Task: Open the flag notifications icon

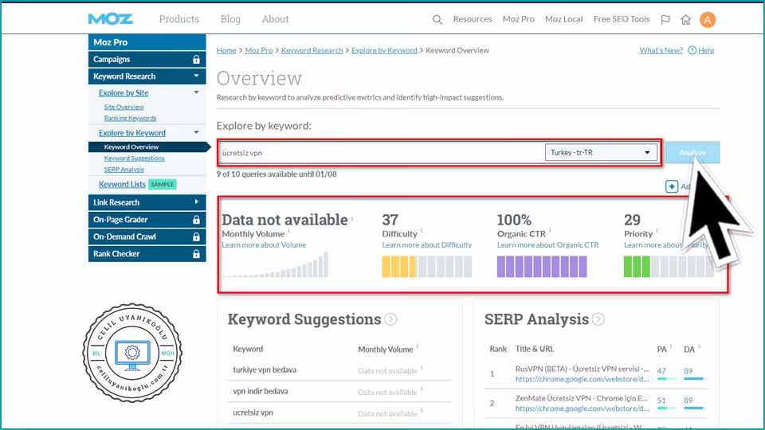Action: (665, 20)
